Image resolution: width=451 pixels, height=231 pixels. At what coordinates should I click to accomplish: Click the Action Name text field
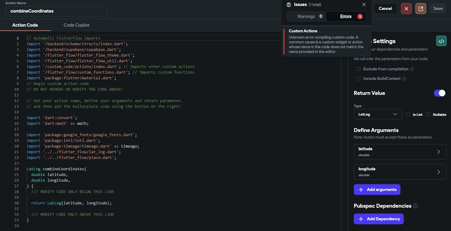click(x=56, y=11)
